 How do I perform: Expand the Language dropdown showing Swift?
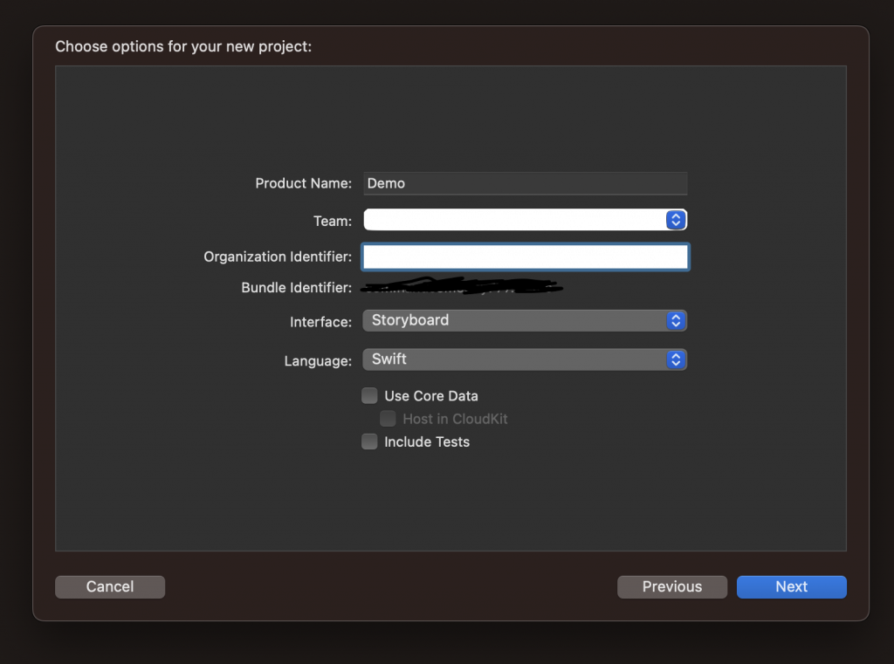pos(515,359)
